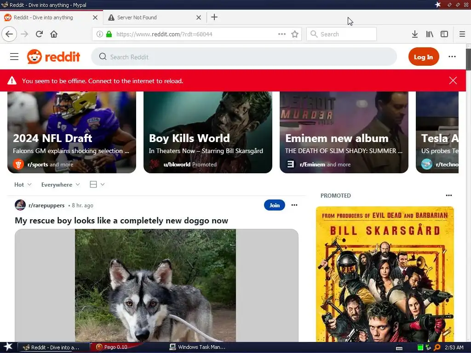Open Reddit header more options ellipsis
Viewport: 471px width, 353px height.
452,57
